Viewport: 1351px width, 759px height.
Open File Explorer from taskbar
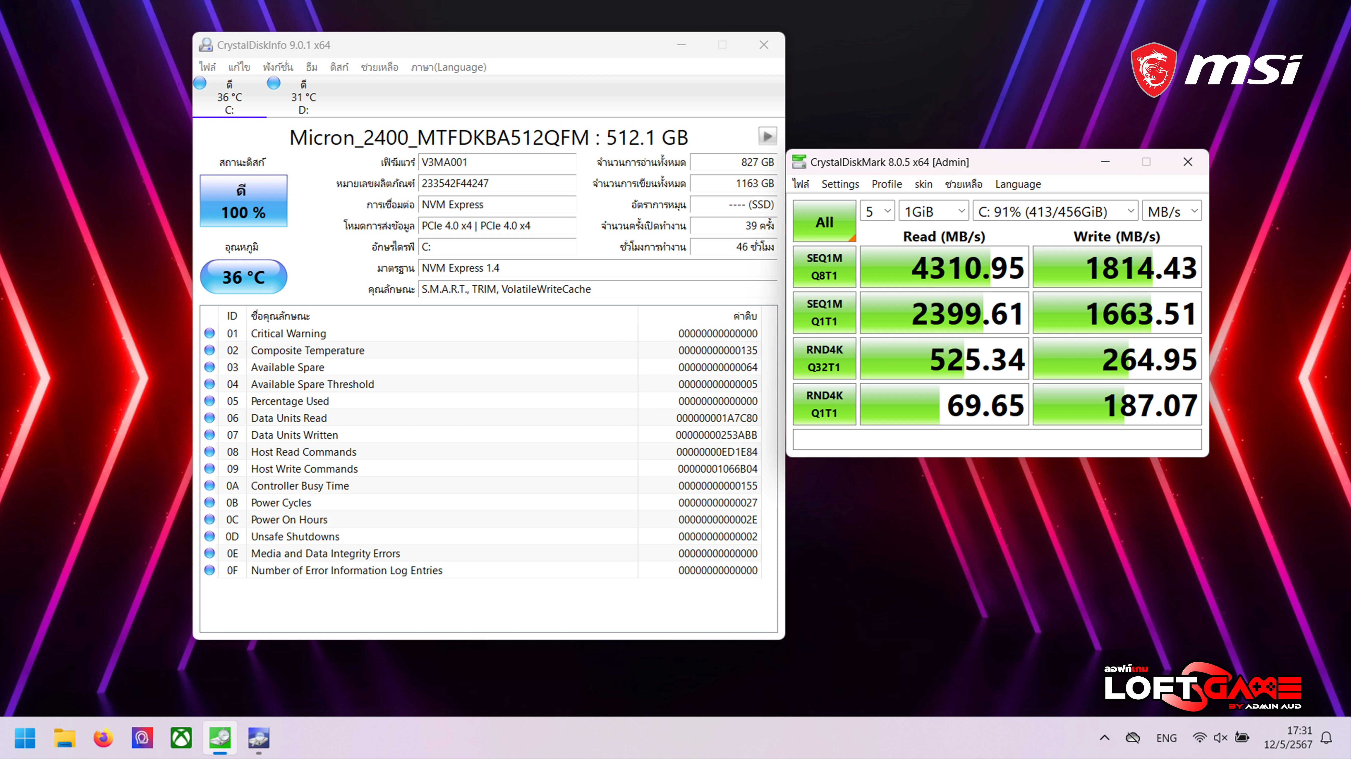pos(65,738)
